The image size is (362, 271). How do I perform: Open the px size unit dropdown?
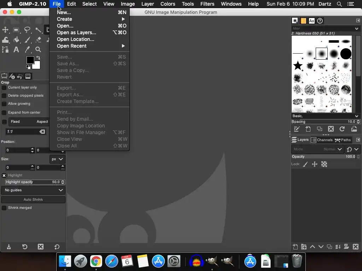(57, 159)
